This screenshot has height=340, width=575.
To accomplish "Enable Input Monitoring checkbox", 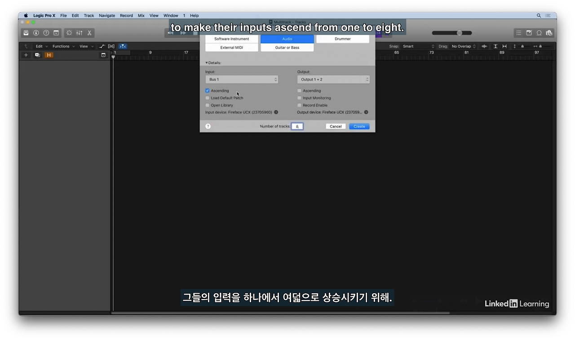I will tap(300, 98).
